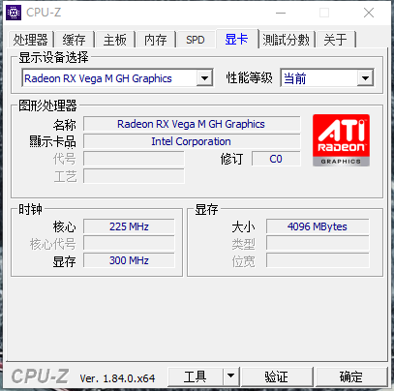Click the 4096 MBytes memory size value

[318, 226]
